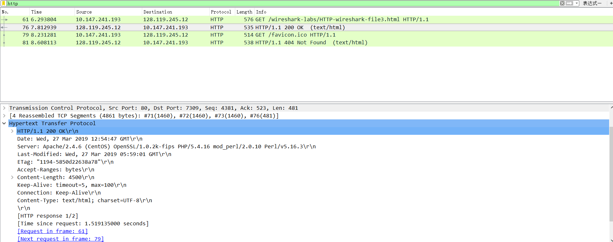Expand the Content-Length: 4500 field
The width and height of the screenshot is (613, 242).
tap(12, 177)
